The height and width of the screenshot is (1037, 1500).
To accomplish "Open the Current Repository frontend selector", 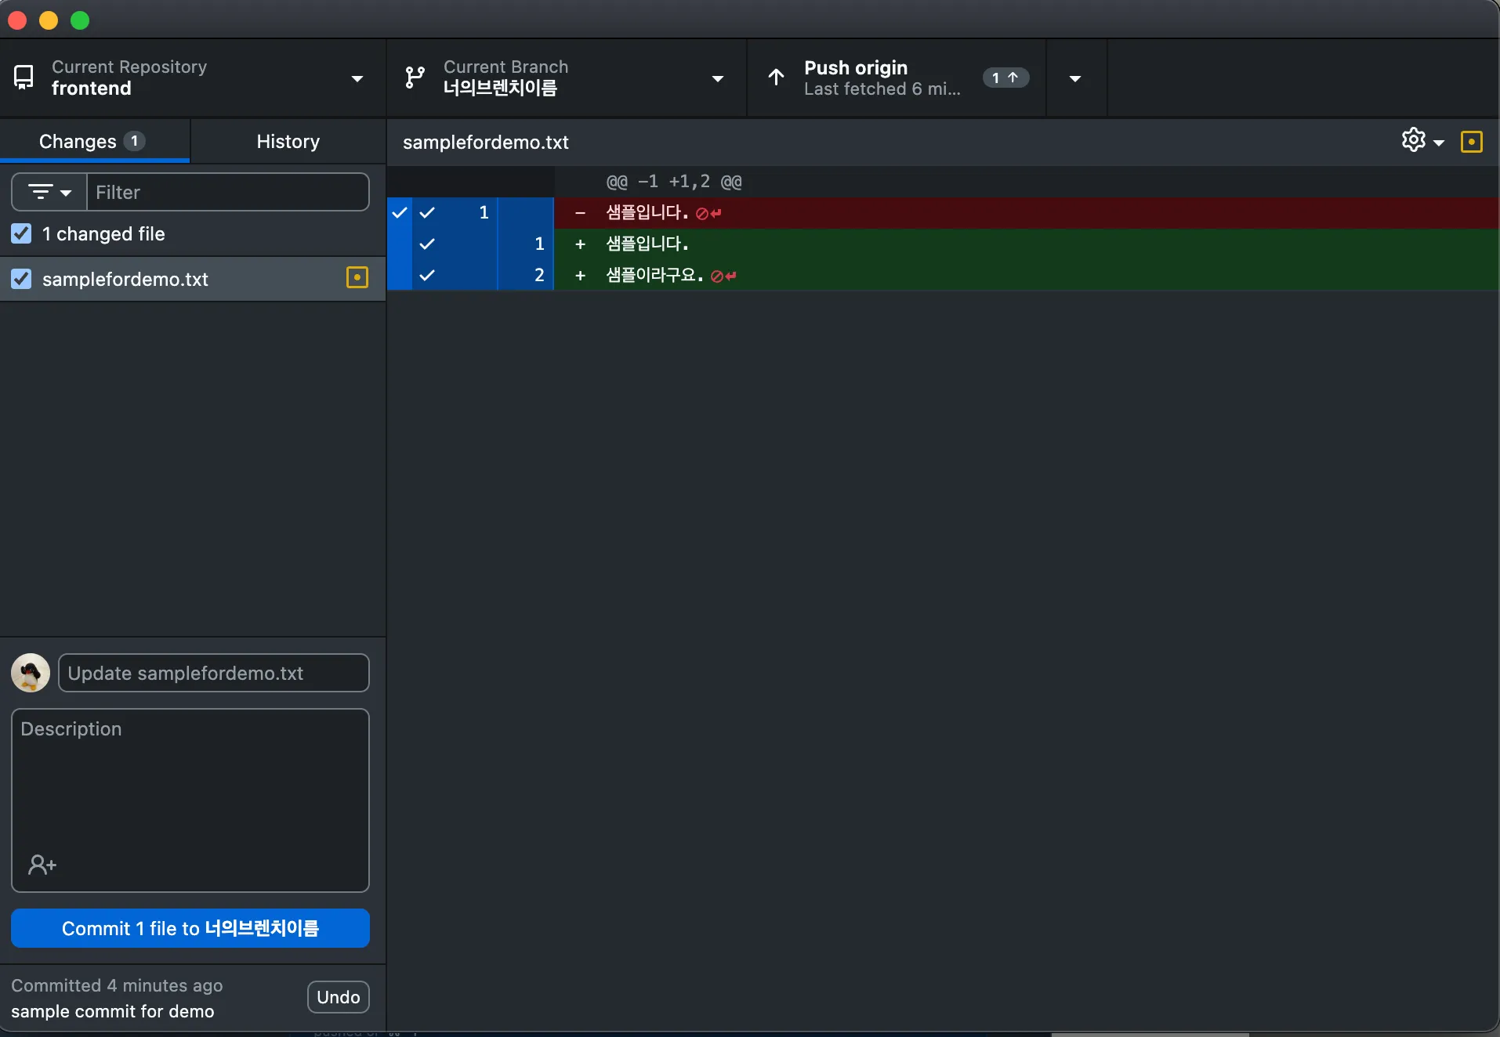I will [193, 78].
